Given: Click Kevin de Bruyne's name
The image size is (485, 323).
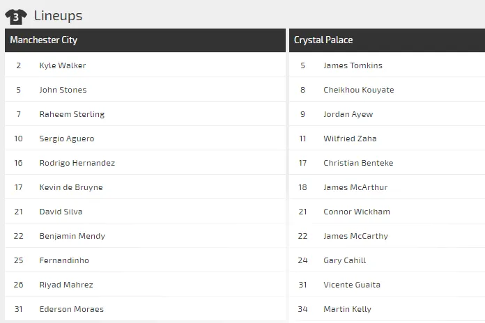Looking at the screenshot, I should (x=71, y=187).
